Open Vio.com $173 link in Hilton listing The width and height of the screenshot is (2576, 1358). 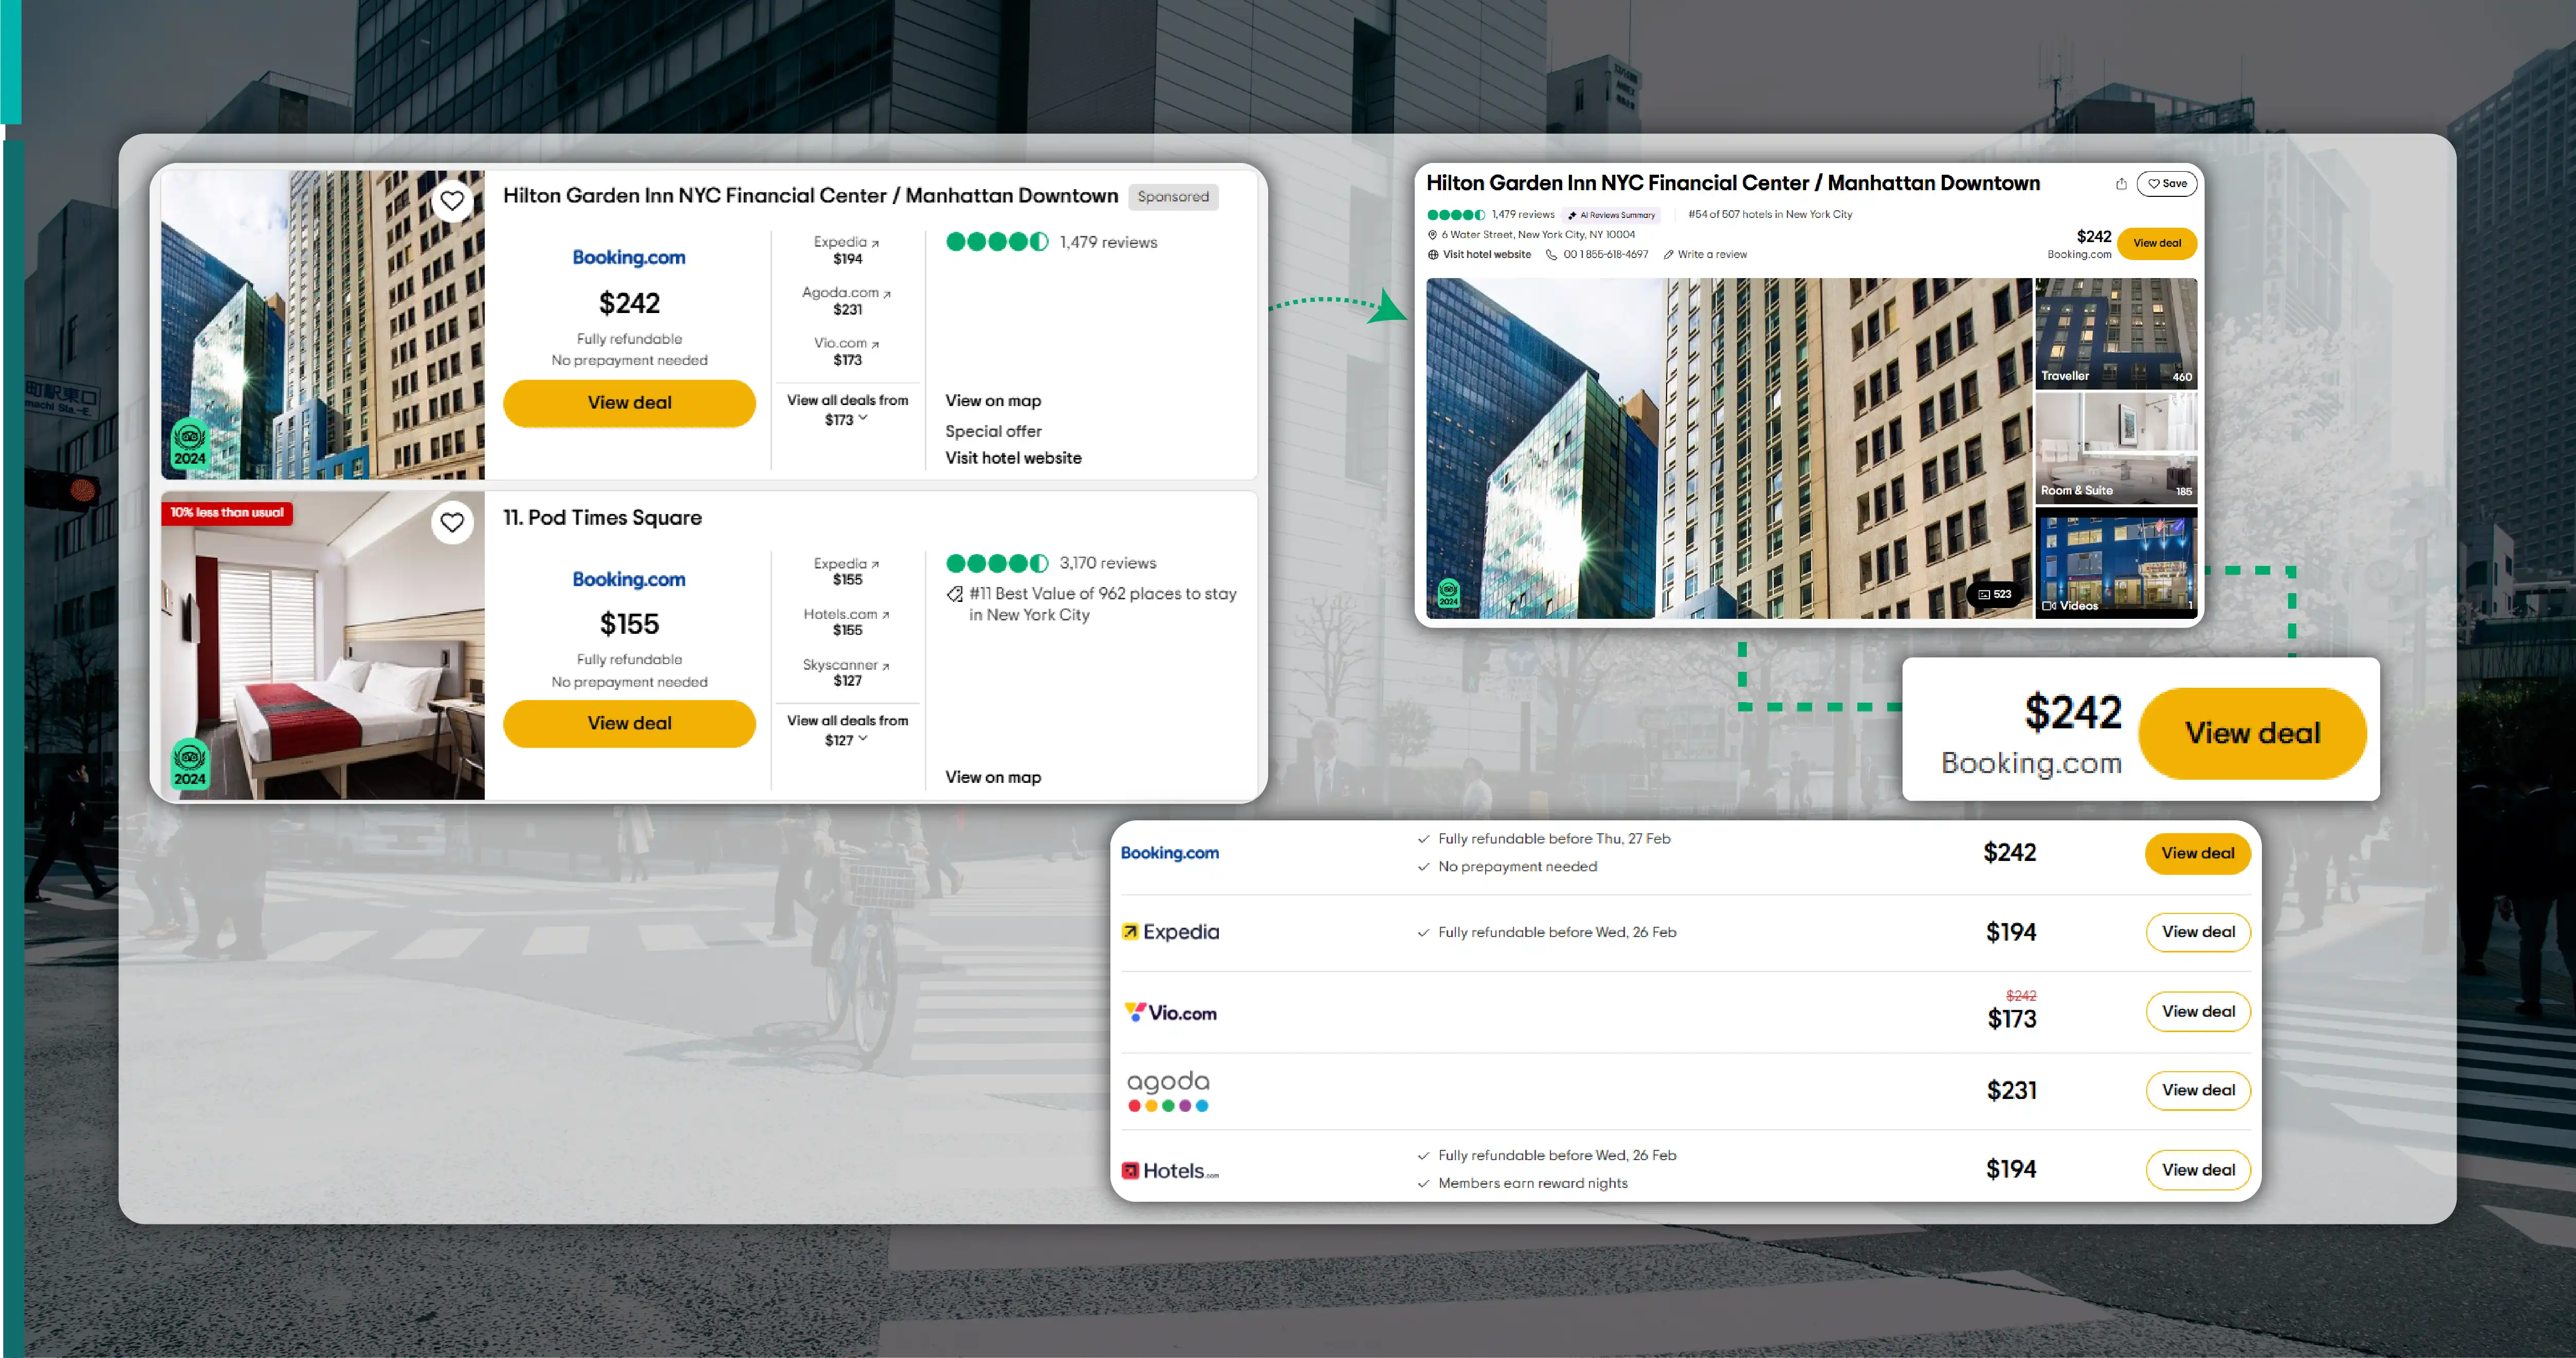(847, 351)
